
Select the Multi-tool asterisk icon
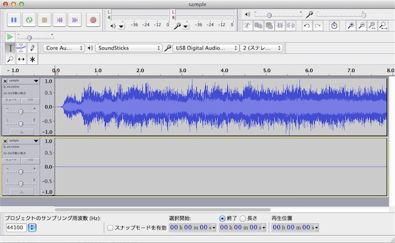(32, 59)
